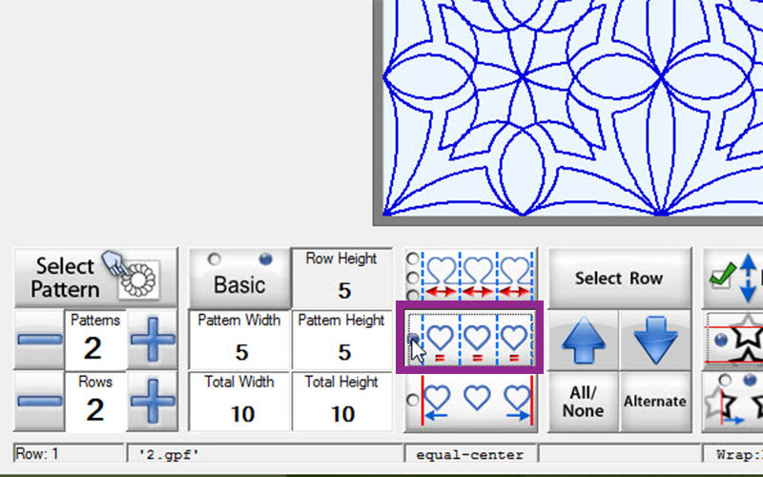Increase Patterns count with plus button
This screenshot has height=477, width=763.
point(153,340)
